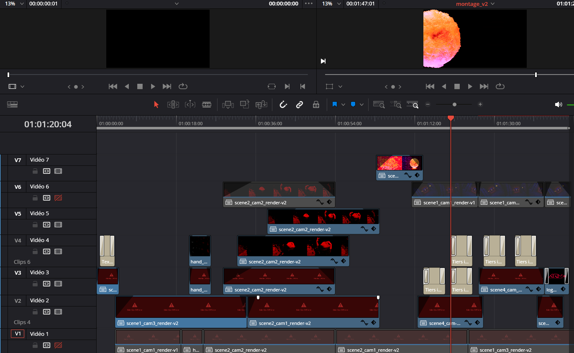Select scene2_cam2_render-v2 clip on Vidéo 5
574x353 pixels.
point(323,221)
